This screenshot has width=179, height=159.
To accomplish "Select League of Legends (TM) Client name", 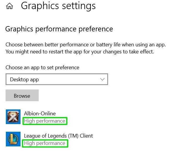I will 59,136.
